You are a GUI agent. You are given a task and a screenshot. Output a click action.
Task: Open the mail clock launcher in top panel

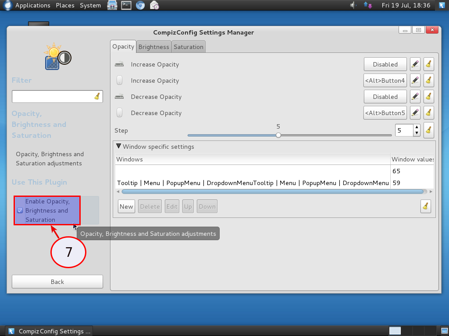tap(154, 5)
